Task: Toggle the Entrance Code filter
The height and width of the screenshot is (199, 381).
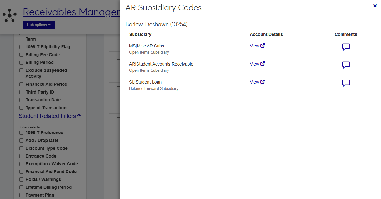Action: [21, 156]
